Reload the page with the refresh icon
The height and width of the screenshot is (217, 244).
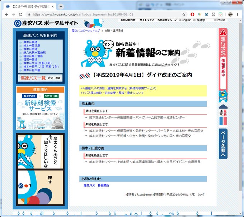[20, 14]
